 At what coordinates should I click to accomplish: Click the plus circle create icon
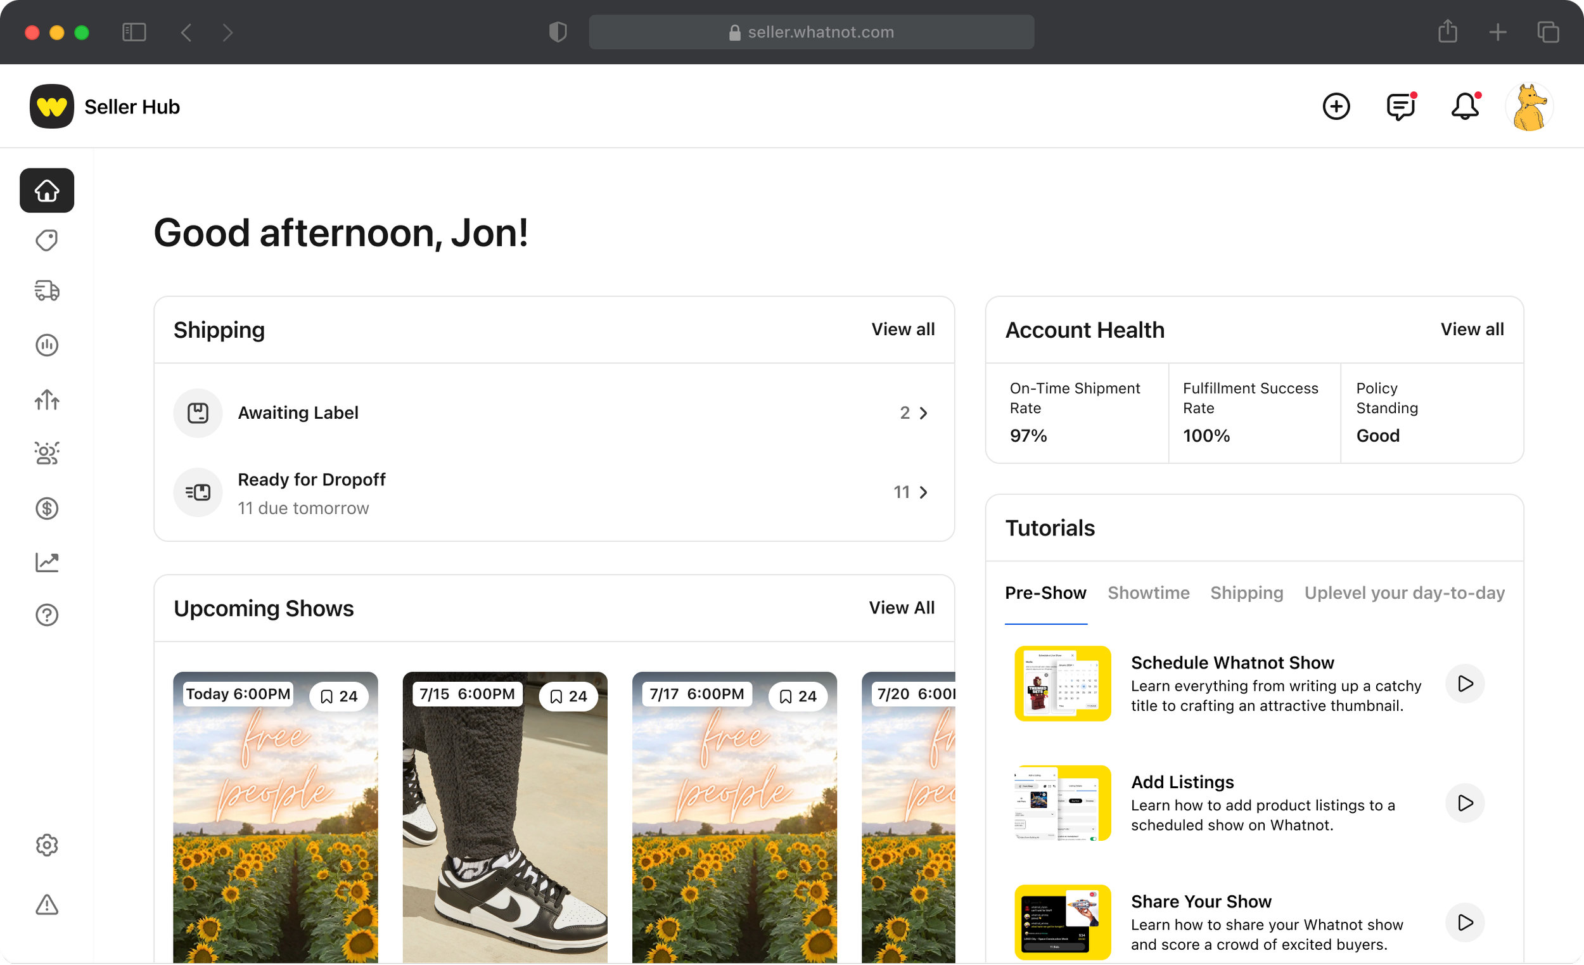[x=1336, y=106]
